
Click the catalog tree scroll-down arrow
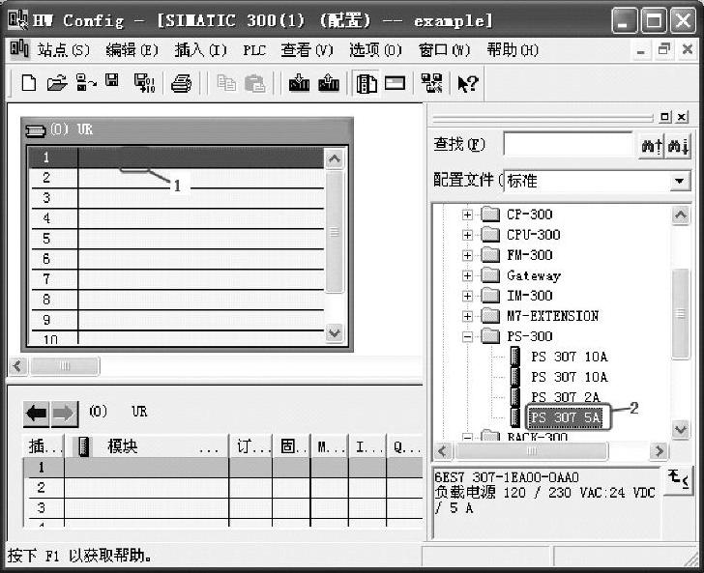(x=681, y=429)
